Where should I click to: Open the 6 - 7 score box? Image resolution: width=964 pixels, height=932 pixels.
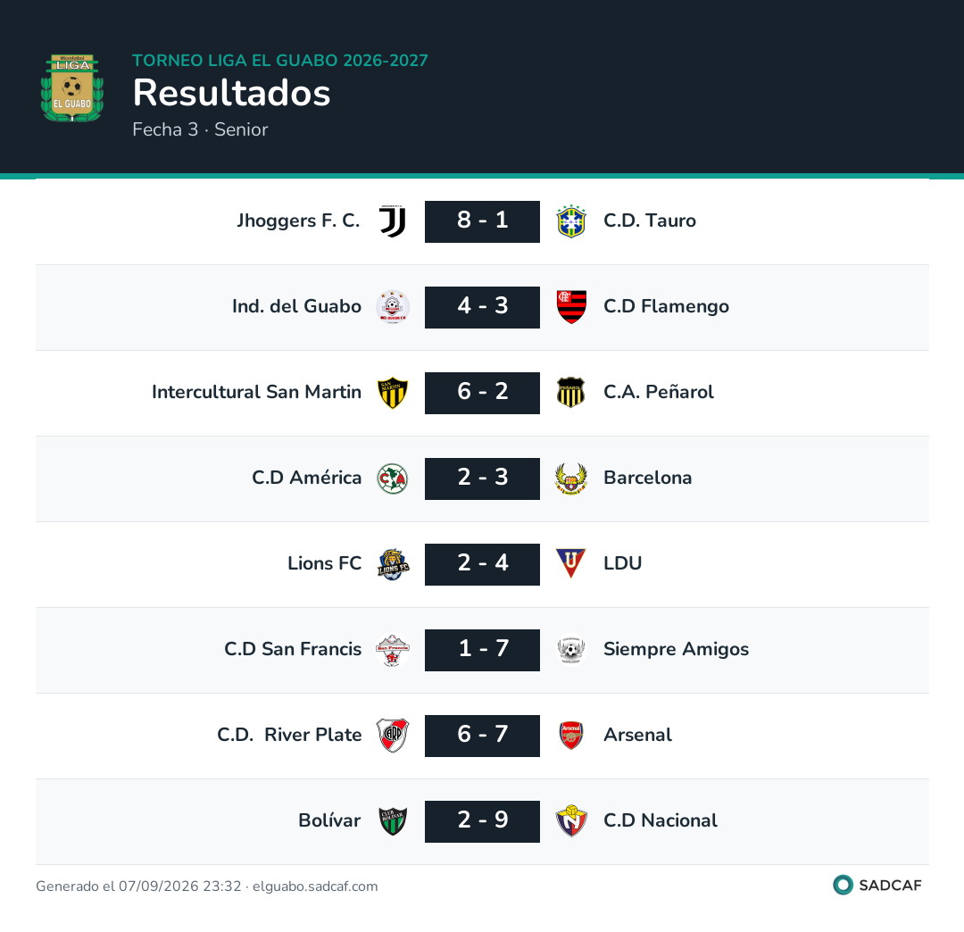[482, 736]
